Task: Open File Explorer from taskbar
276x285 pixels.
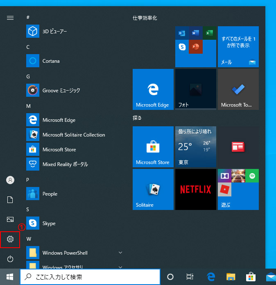Action: pyautogui.click(x=231, y=277)
